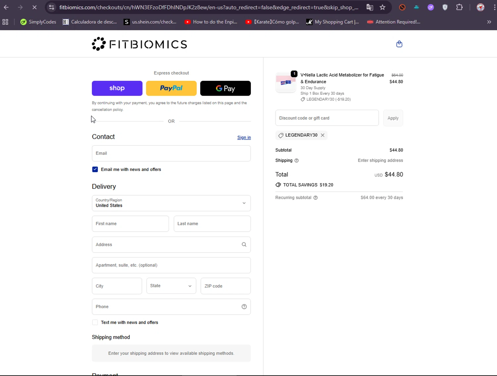Click the Discount code or gift card field
497x376 pixels.
click(327, 118)
